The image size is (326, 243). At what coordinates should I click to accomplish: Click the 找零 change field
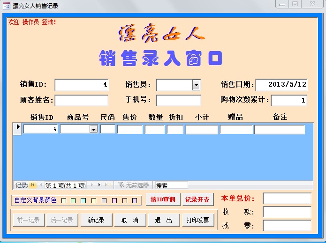coord(287,226)
